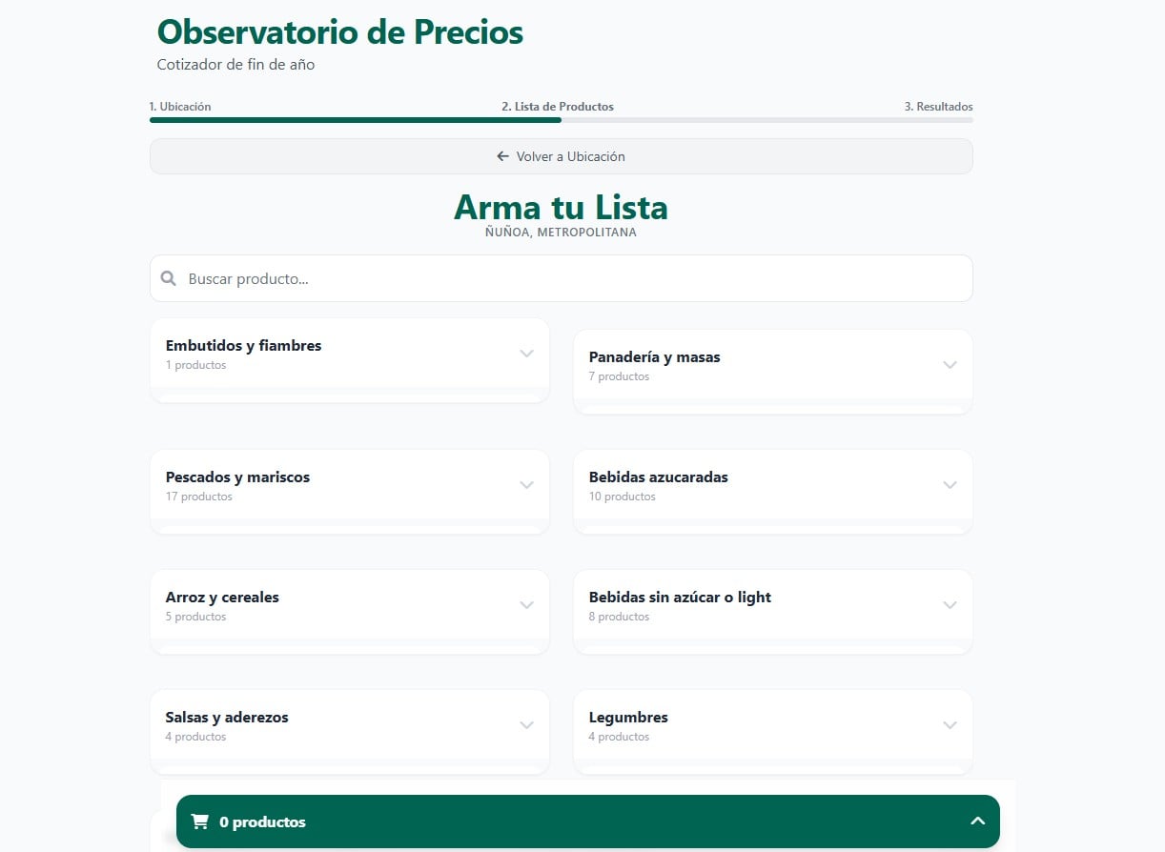Click the back arrow icon
The height and width of the screenshot is (852, 1165).
[x=503, y=156]
